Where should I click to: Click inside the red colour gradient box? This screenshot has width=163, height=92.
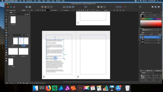pos(151,24)
